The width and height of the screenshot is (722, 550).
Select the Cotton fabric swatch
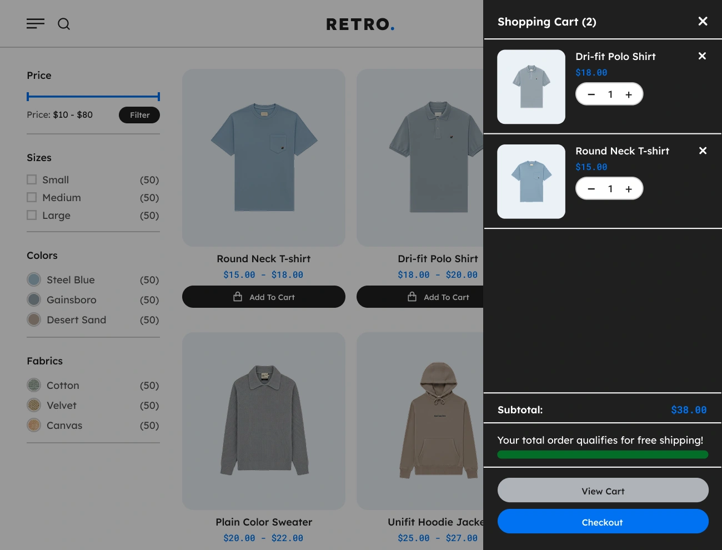(34, 385)
